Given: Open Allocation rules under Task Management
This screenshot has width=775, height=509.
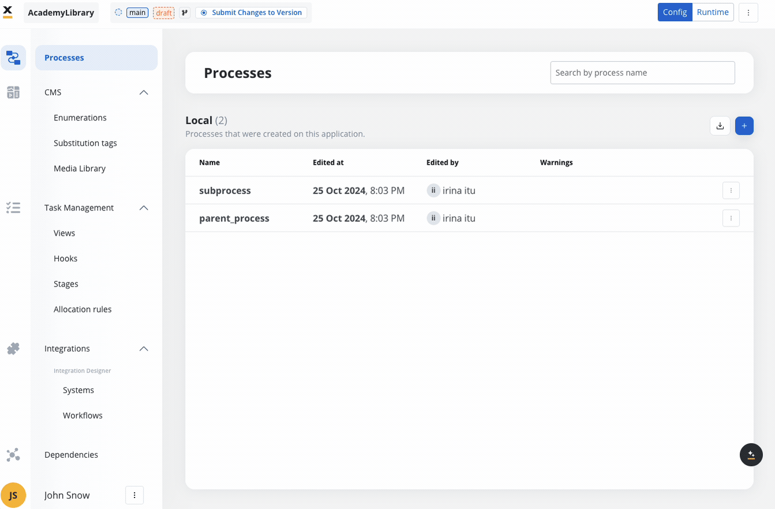Looking at the screenshot, I should (83, 309).
